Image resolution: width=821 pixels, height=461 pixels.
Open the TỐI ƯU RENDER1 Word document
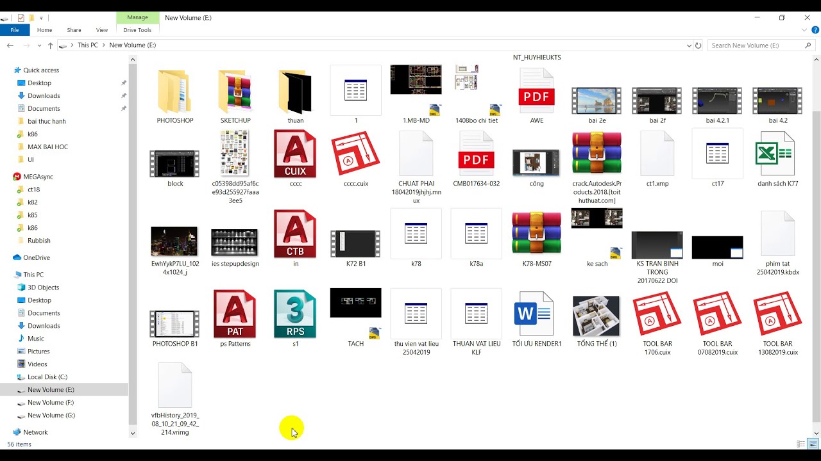pos(534,314)
